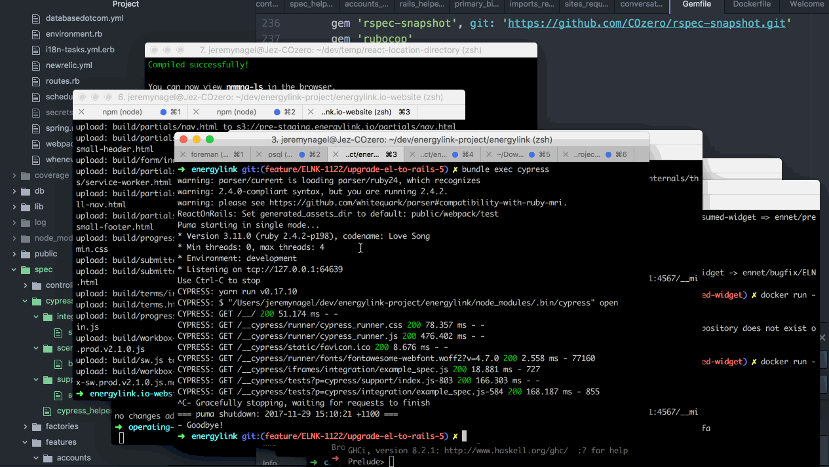829x467 pixels.
Task: Switch to the conversat... editor tab
Action: pos(642,4)
